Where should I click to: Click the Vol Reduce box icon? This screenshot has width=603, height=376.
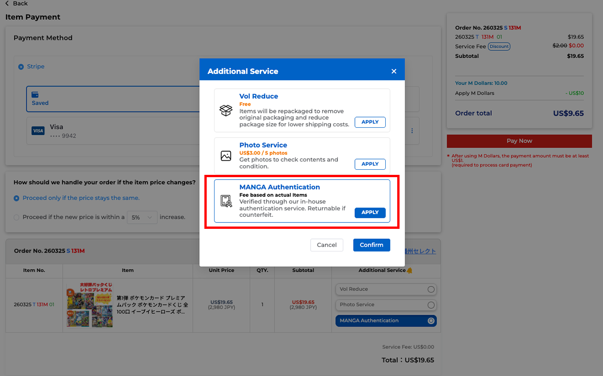tap(226, 111)
